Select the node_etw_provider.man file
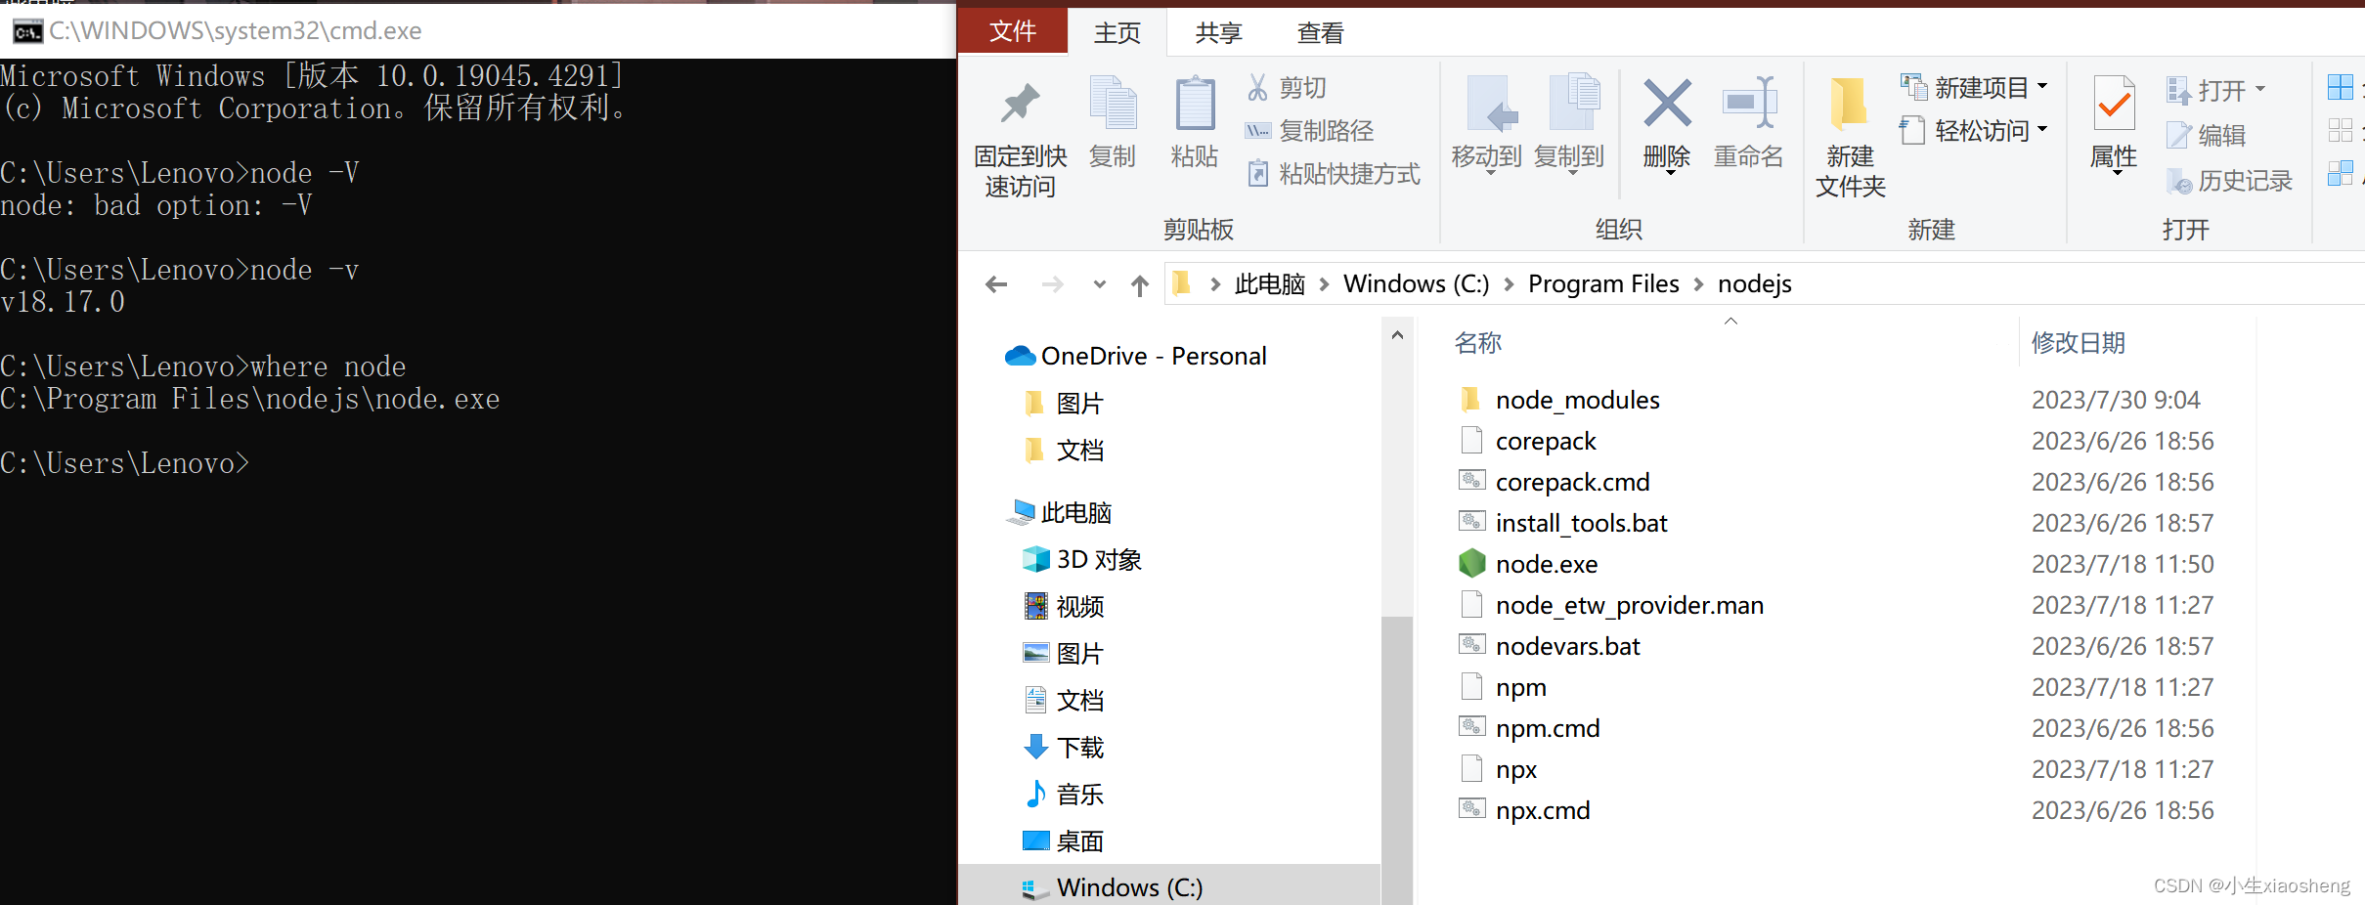This screenshot has height=905, width=2365. click(x=1629, y=605)
